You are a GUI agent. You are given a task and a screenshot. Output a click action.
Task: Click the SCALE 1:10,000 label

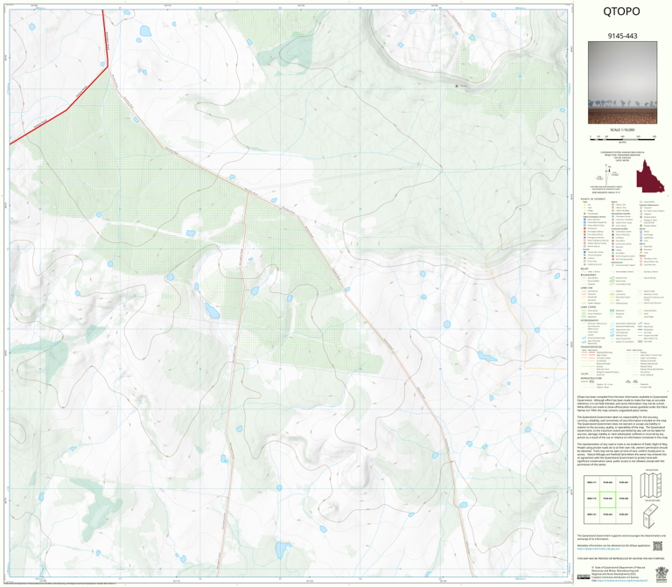(622, 129)
